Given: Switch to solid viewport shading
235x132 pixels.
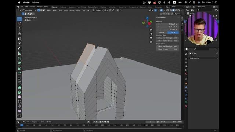Looking at the screenshot, I should pos(173,10).
